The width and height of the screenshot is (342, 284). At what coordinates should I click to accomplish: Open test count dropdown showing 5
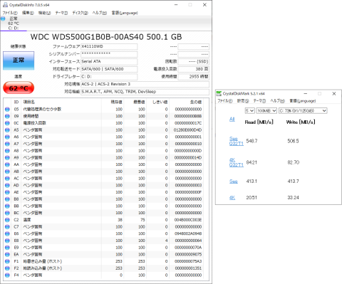[250, 110]
